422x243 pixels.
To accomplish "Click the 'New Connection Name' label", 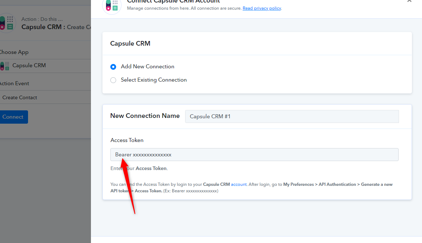I will (145, 116).
